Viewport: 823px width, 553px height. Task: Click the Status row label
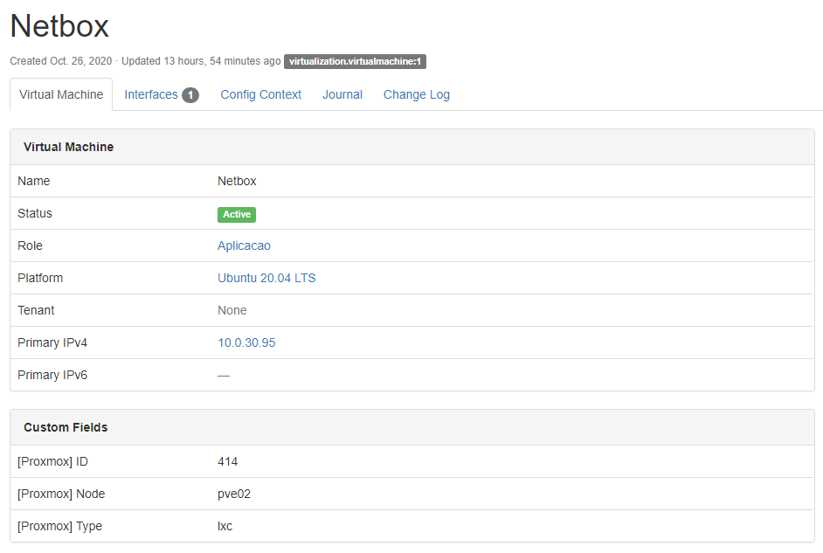(35, 213)
